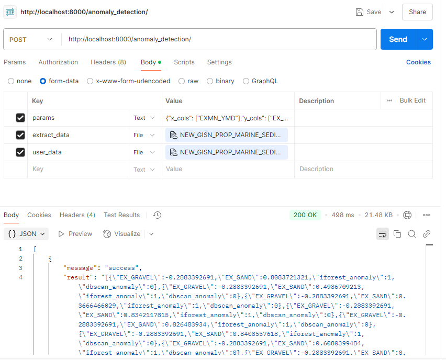Click the Postman app icon in the header
This screenshot has height=360, width=446.
coord(9,11)
